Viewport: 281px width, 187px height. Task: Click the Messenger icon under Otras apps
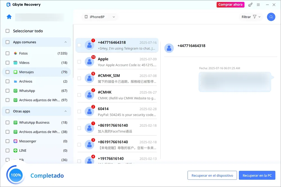(16, 141)
